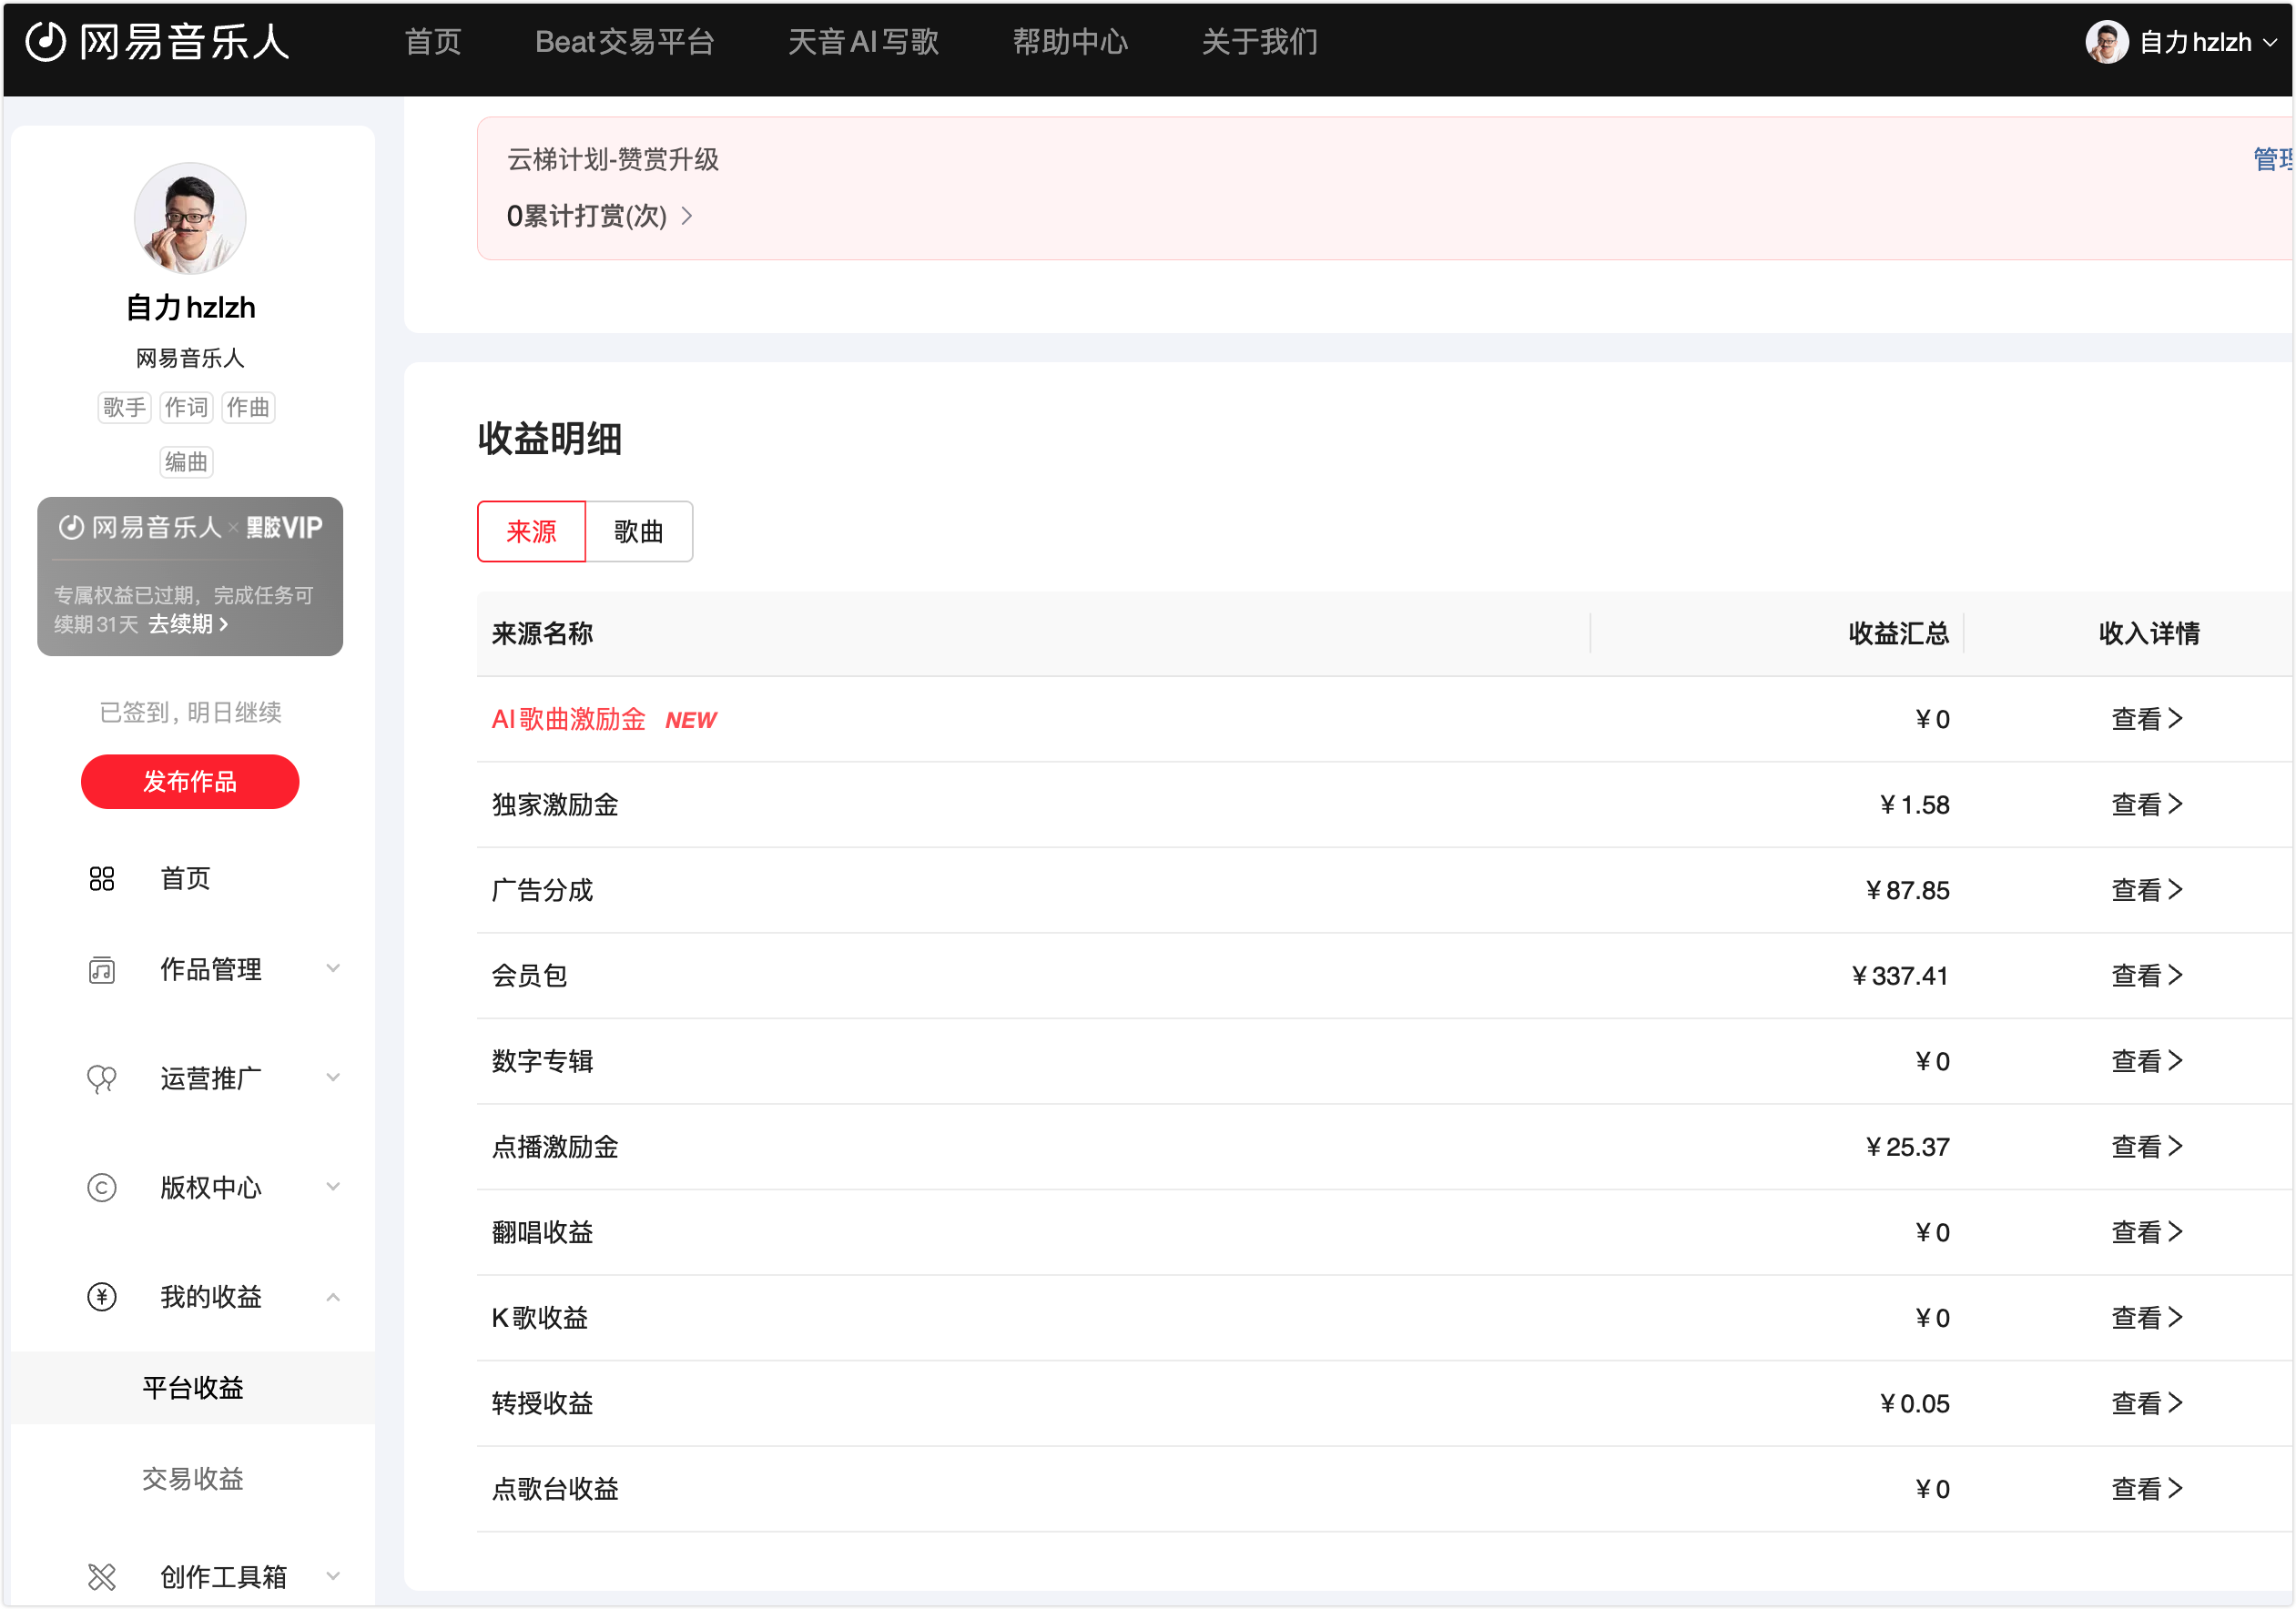Click the 已签到，明日继续 check-in text
The image size is (2296, 1609).
point(190,713)
